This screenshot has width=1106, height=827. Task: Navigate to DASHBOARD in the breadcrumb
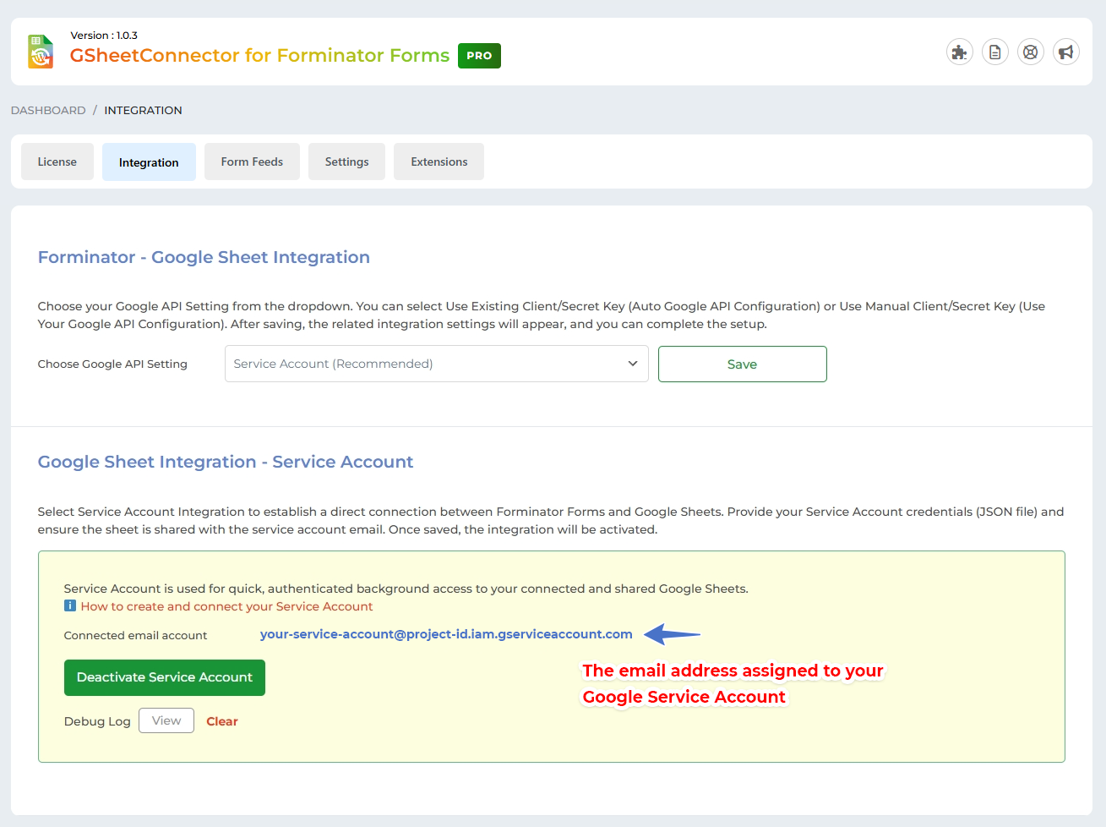[48, 110]
